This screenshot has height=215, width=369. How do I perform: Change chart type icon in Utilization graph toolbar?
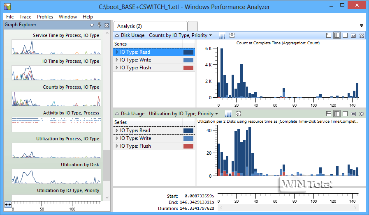(228, 114)
